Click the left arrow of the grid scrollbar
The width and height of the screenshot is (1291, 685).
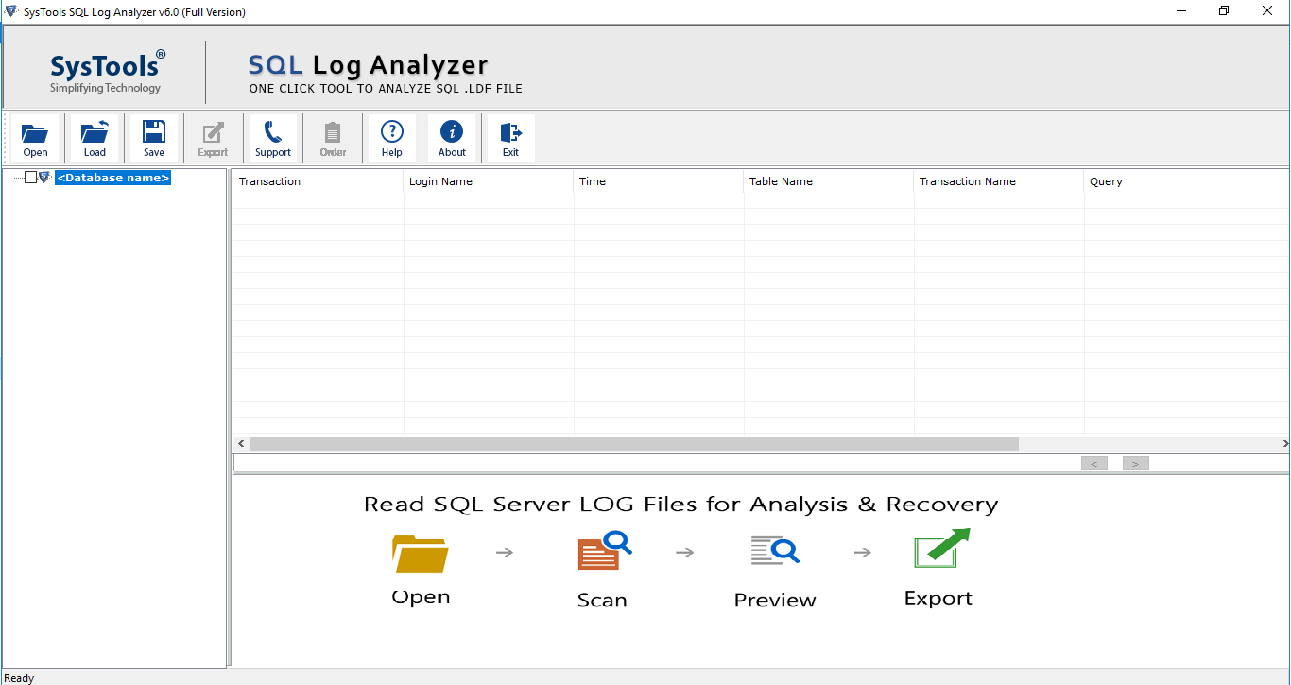pyautogui.click(x=241, y=443)
